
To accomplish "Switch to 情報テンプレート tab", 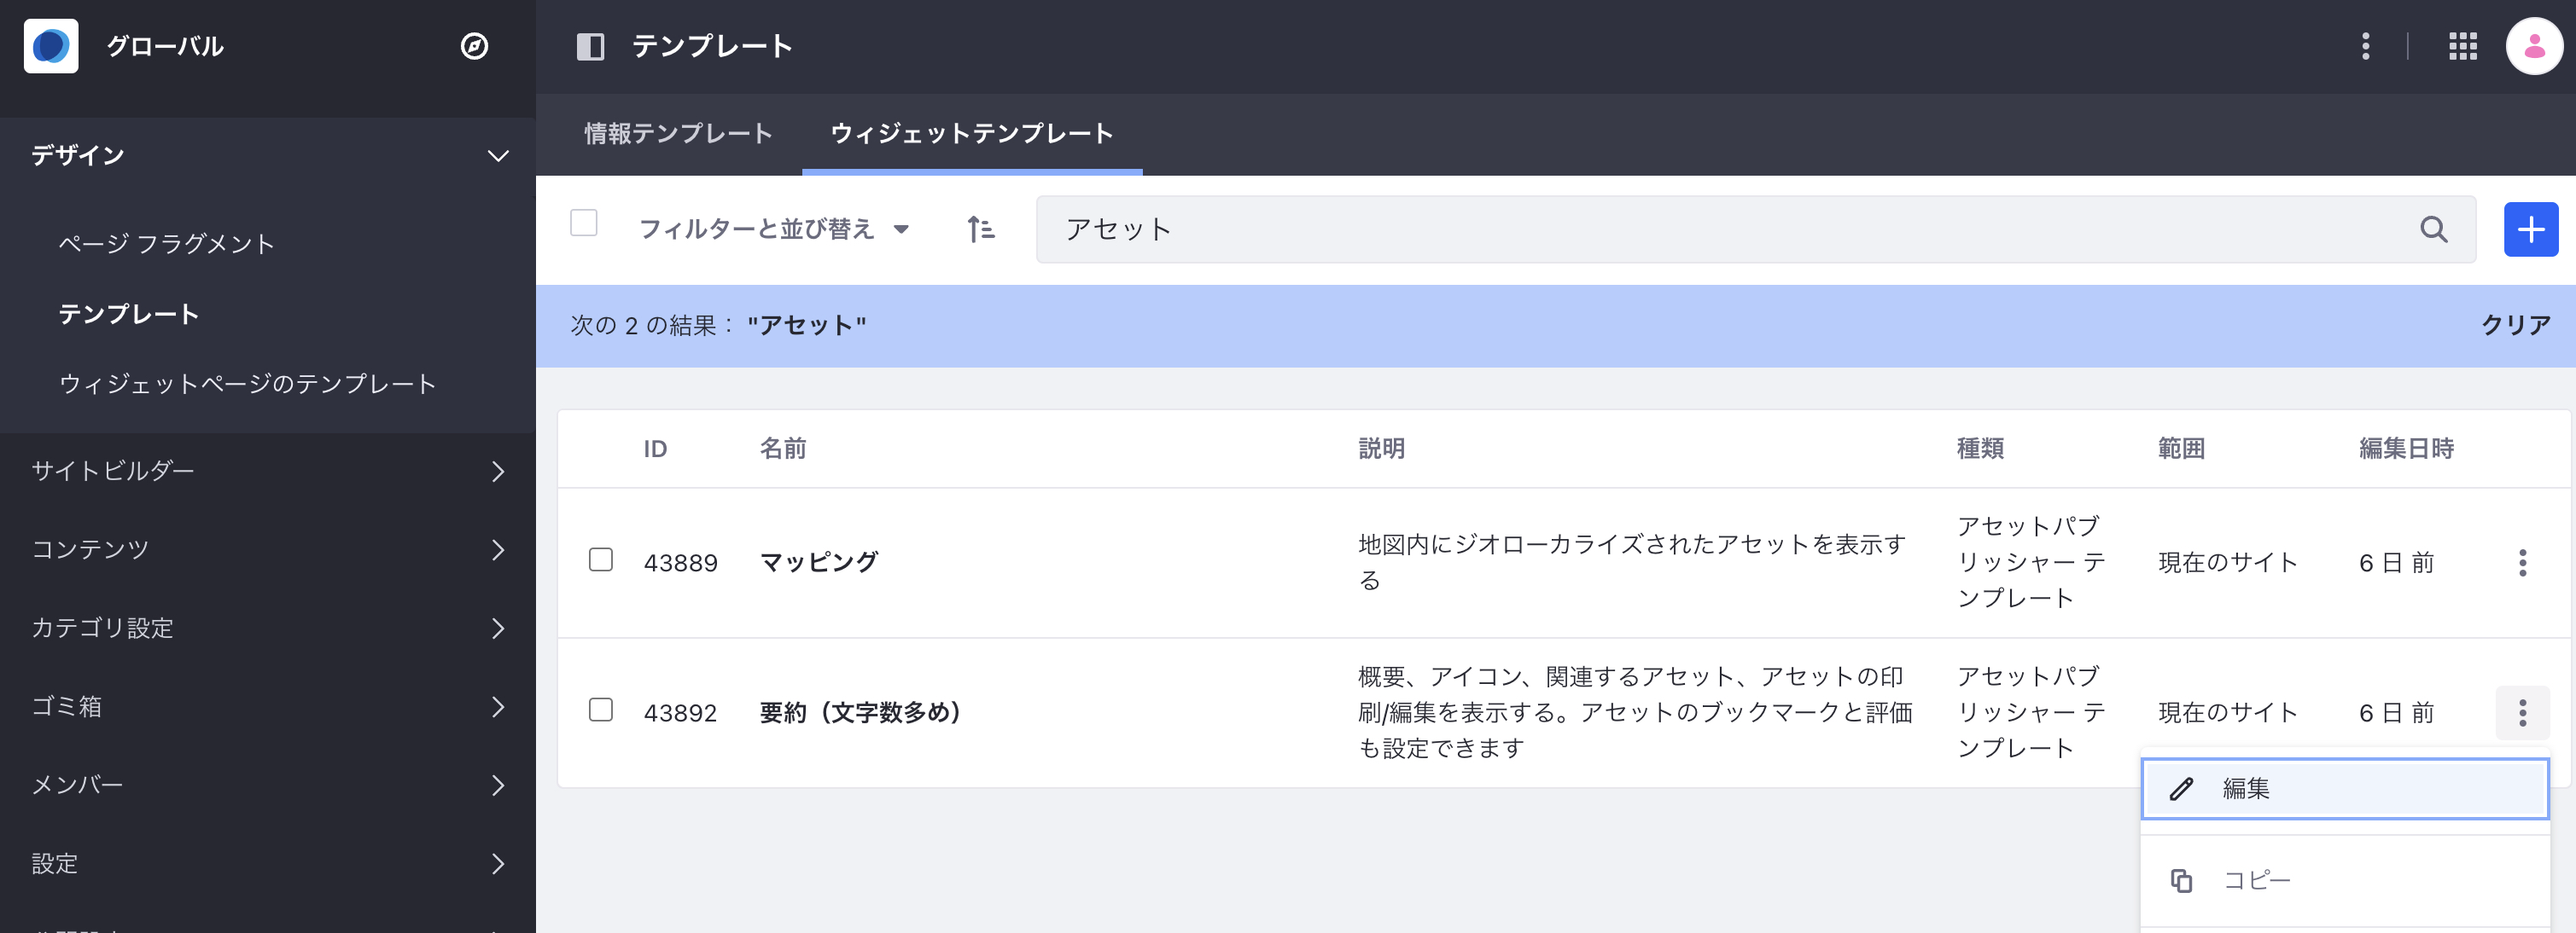I will [x=678, y=134].
